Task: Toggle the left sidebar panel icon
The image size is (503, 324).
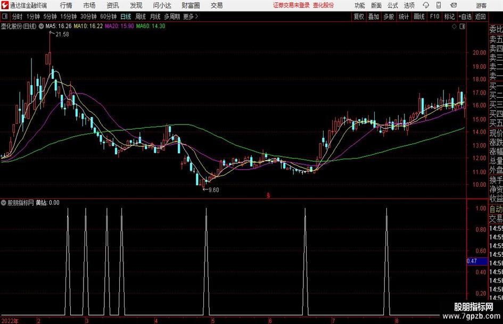Action: [4, 16]
